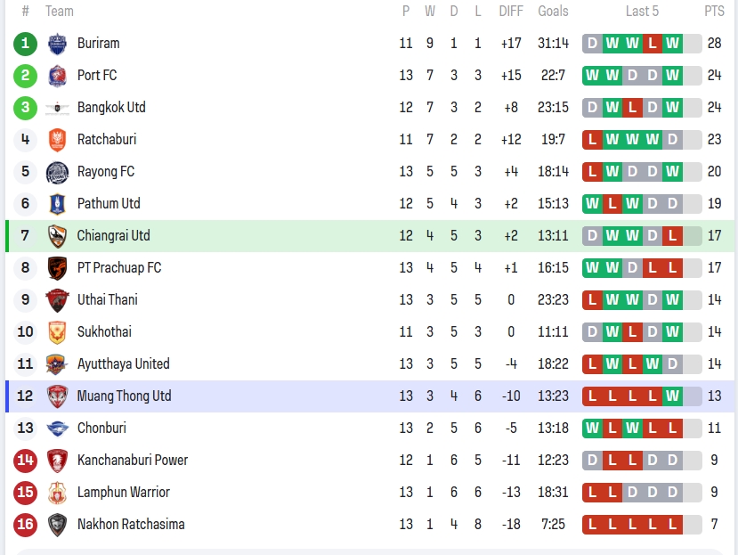Click the Uthai Thani club logo
The height and width of the screenshot is (555, 738).
57,300
